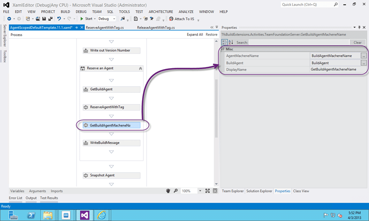Toggle Alphabetical sort in Properties panel
This screenshot has width=369, height=221.
click(231, 42)
